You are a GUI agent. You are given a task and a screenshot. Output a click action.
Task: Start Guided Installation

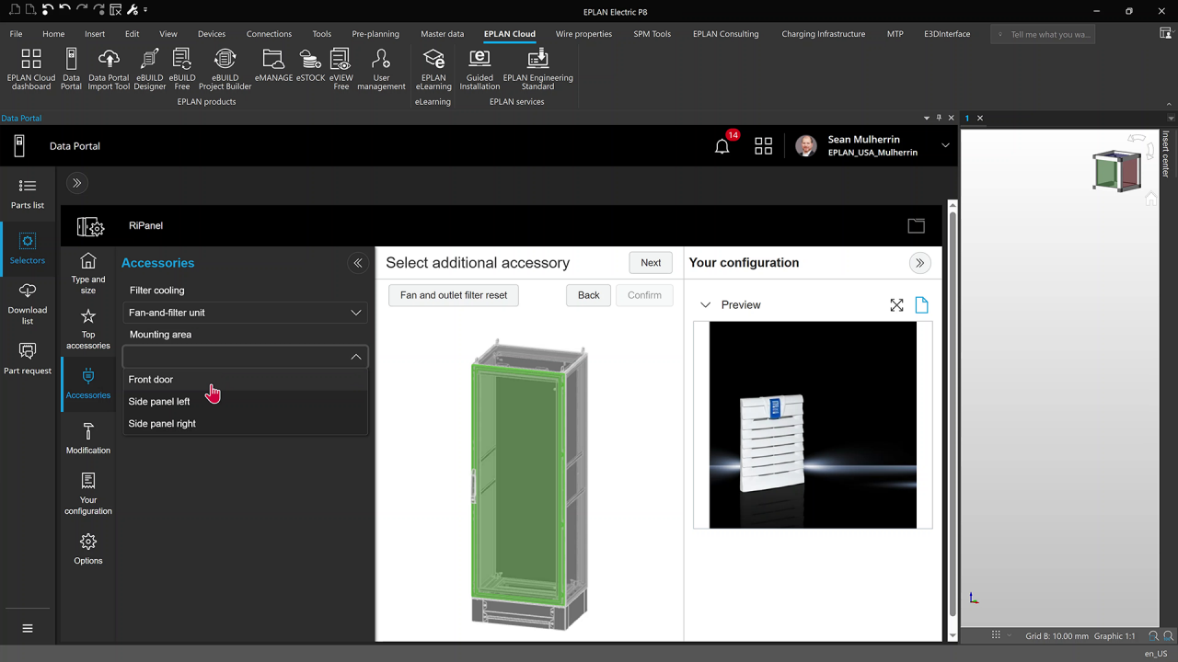tap(479, 70)
